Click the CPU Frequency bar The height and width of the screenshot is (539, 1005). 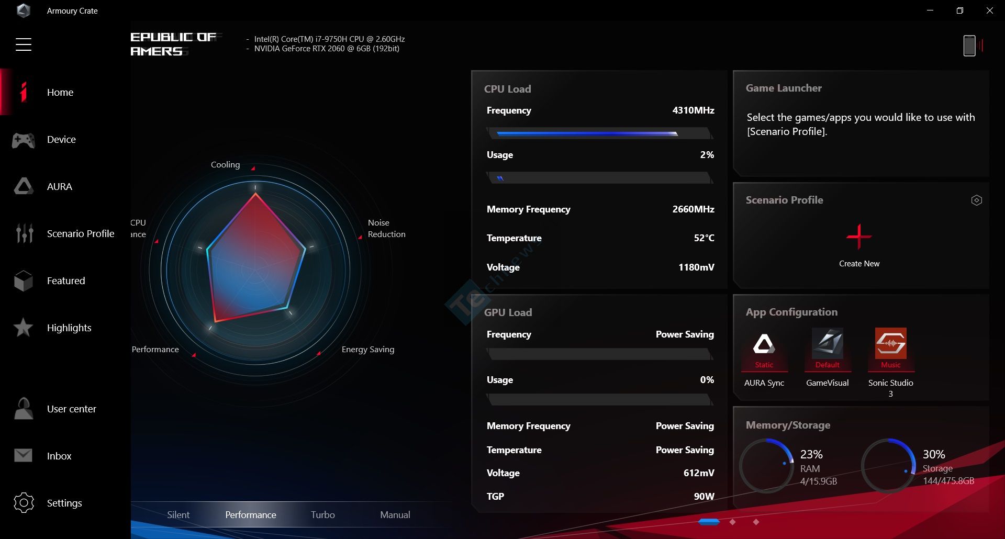[x=600, y=133]
